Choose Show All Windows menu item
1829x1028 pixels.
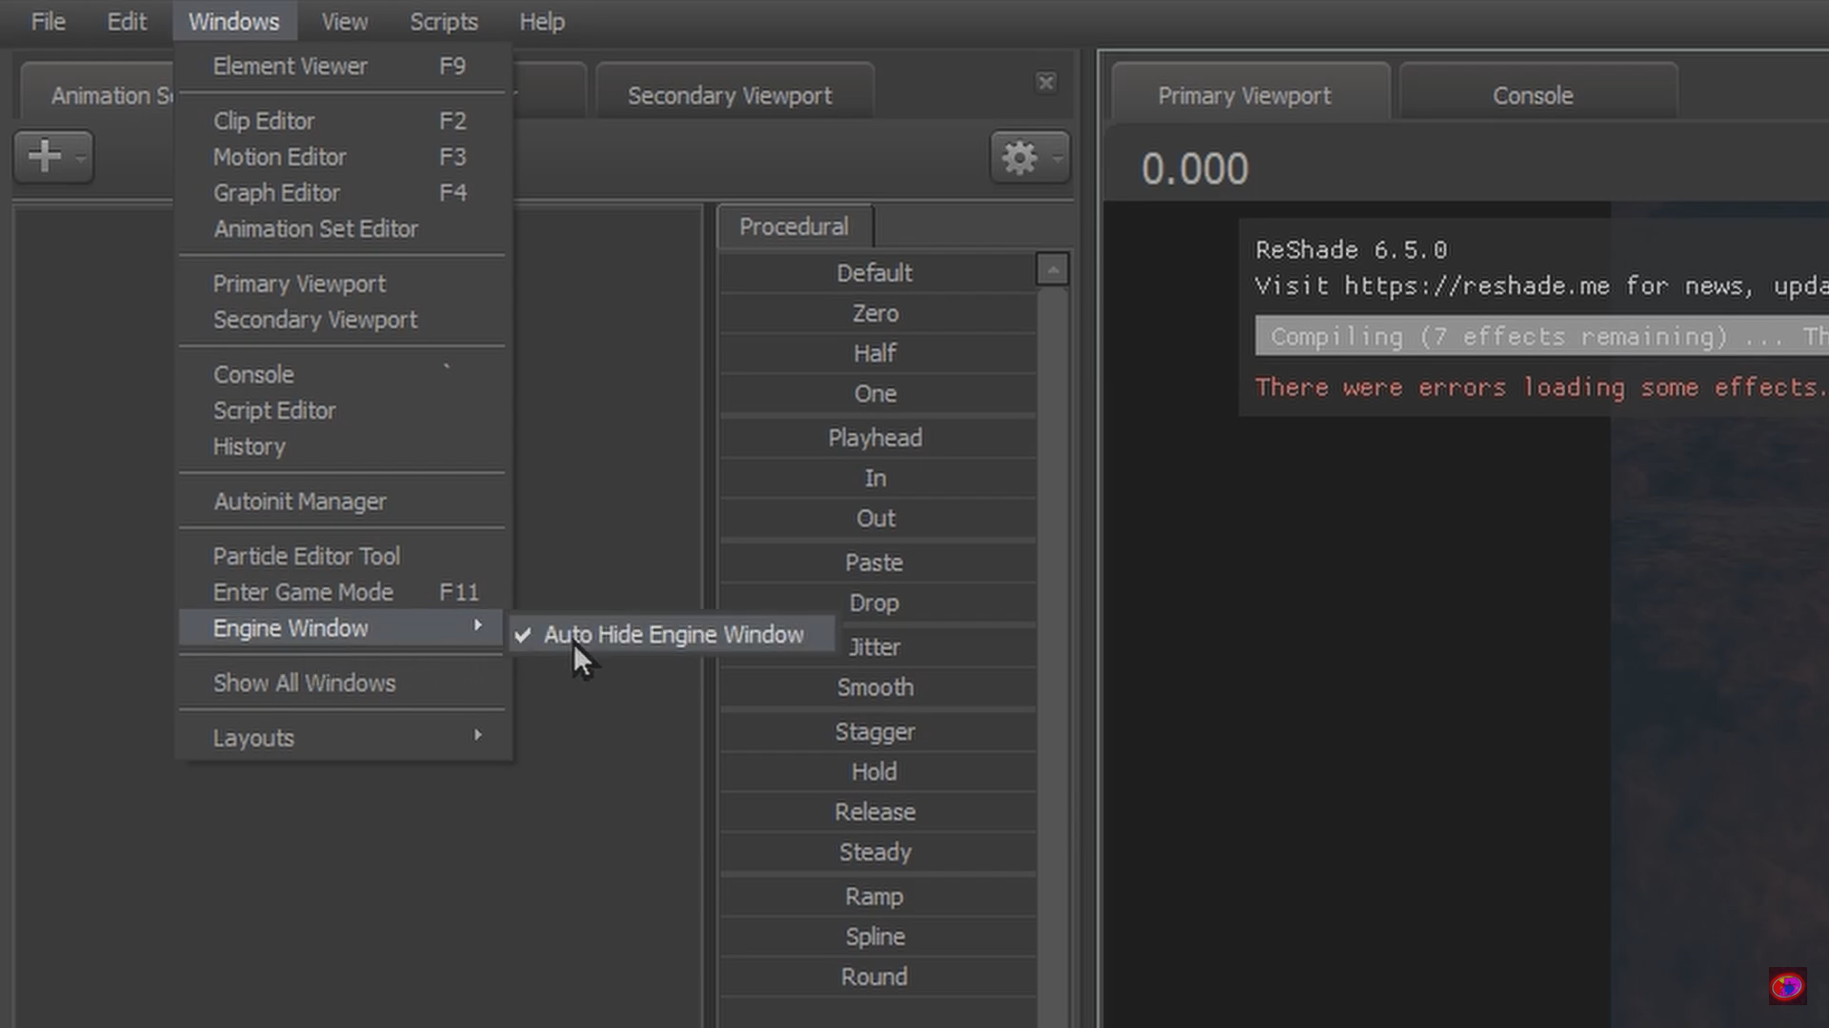[x=304, y=683]
